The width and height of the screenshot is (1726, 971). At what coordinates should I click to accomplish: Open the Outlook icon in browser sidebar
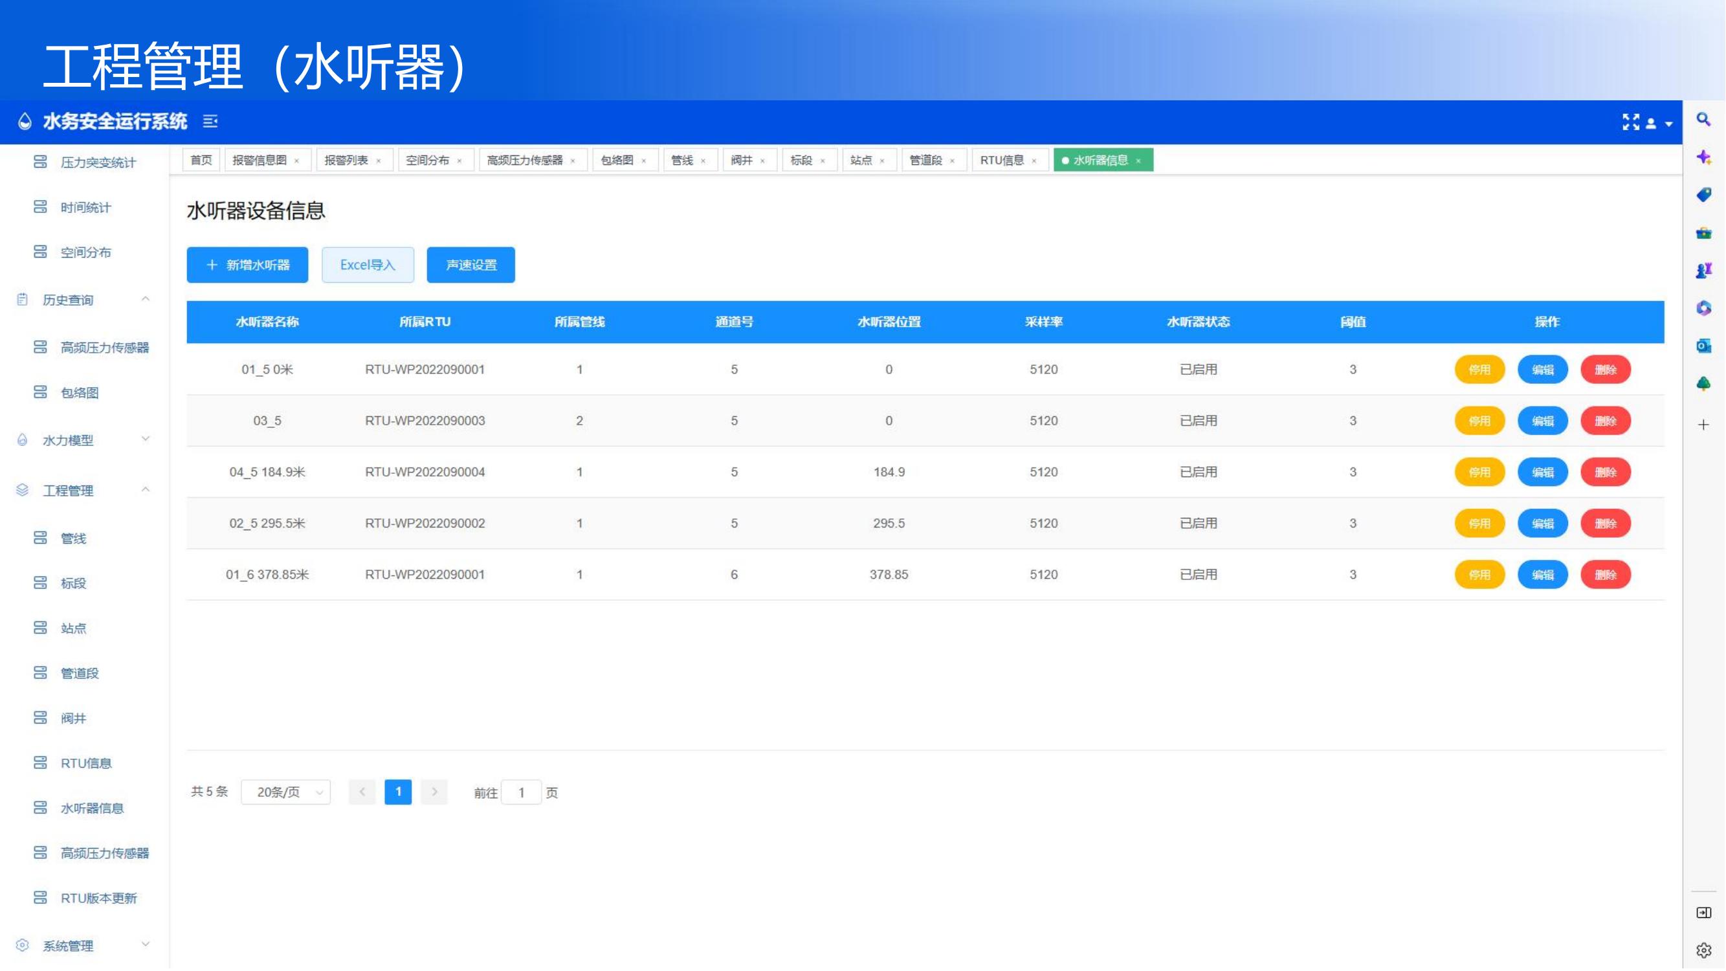point(1703,346)
